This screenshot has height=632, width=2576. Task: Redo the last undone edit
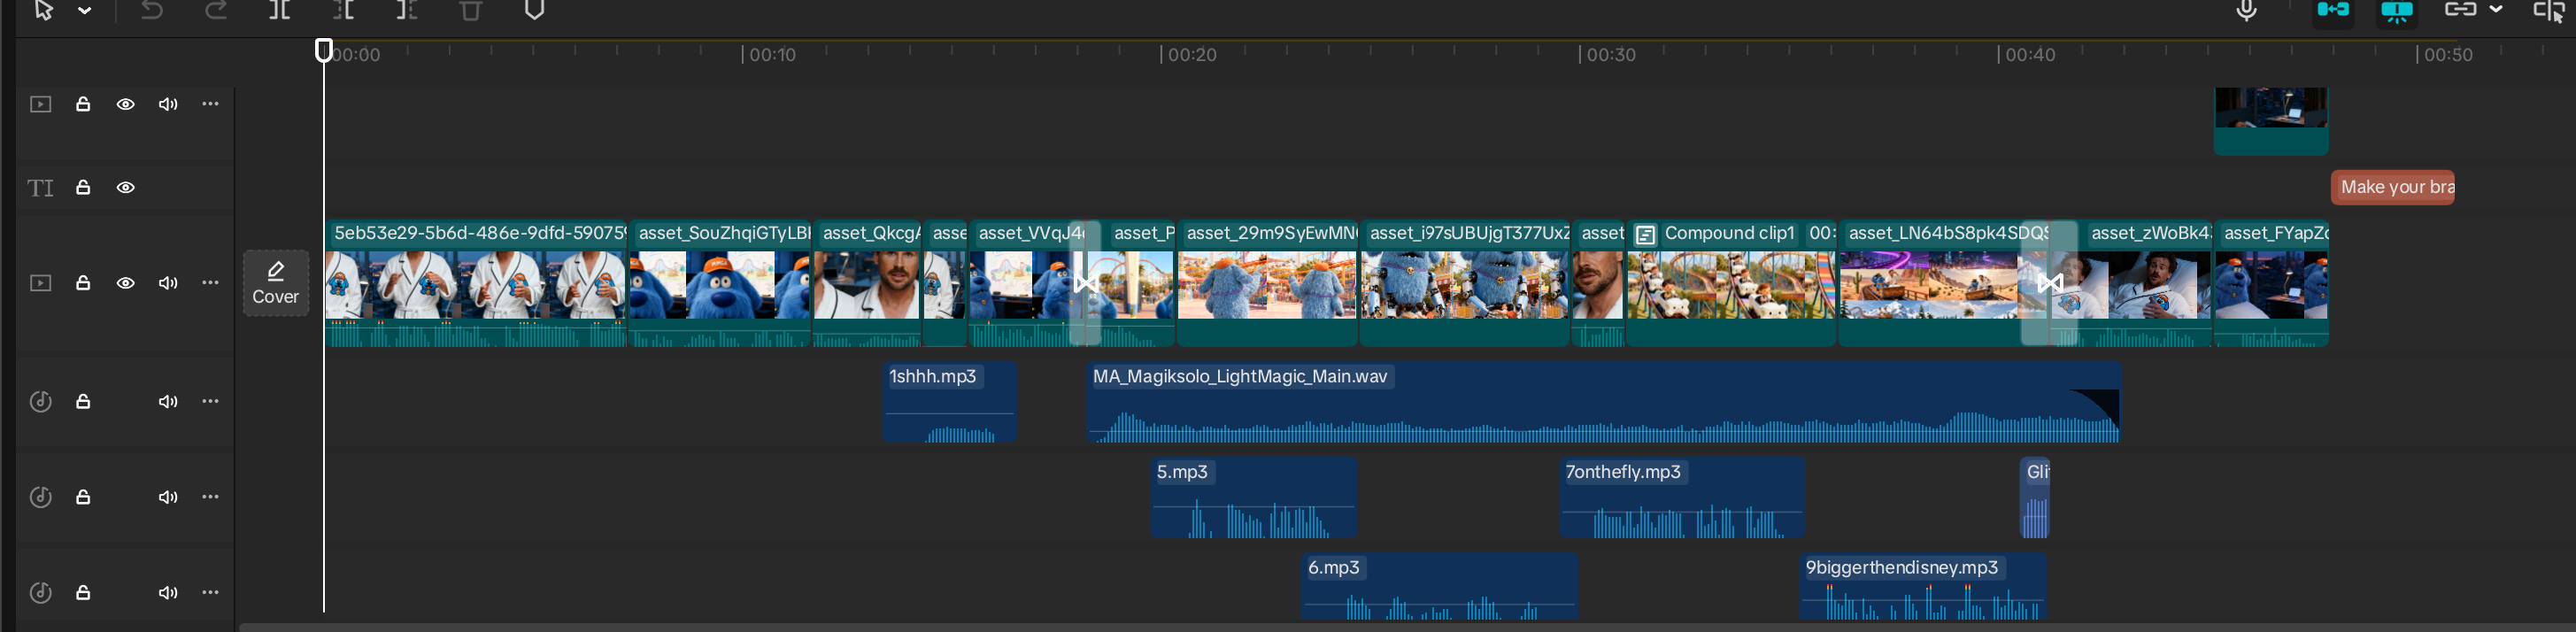(x=216, y=10)
